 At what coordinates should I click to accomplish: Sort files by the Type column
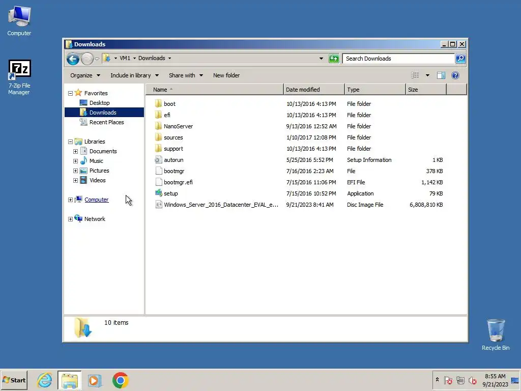point(375,90)
